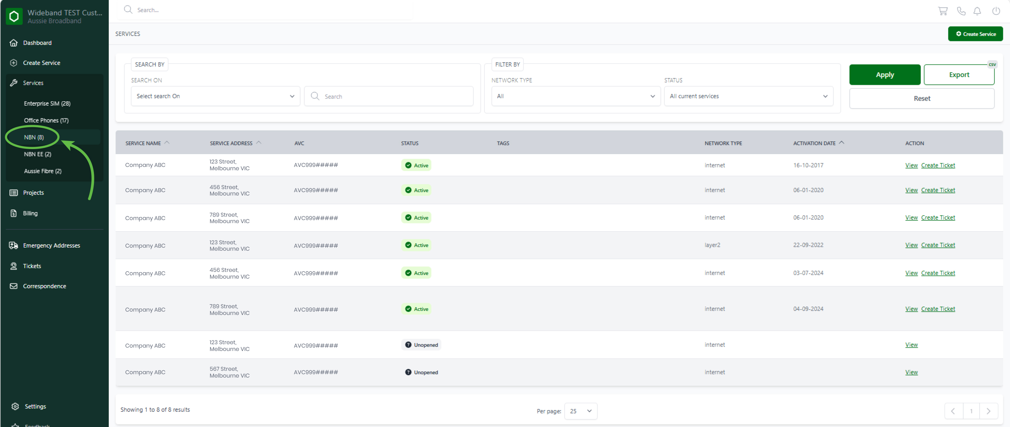The width and height of the screenshot is (1010, 427).
Task: Expand the Network Type dropdown
Action: [575, 96]
